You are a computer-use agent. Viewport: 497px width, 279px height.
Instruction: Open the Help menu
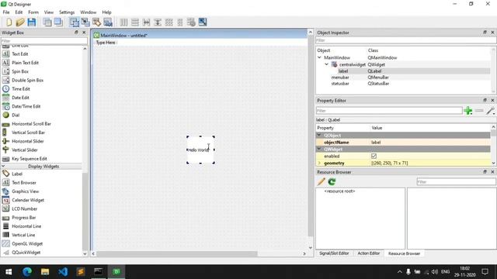pyautogui.click(x=106, y=12)
